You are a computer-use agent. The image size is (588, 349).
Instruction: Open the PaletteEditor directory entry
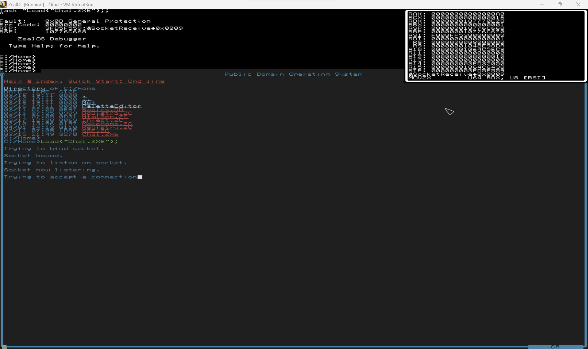(112, 106)
